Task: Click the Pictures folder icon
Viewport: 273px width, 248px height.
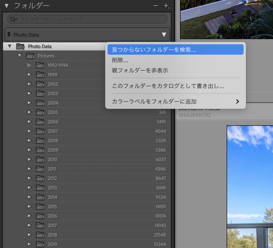Action: click(30, 56)
